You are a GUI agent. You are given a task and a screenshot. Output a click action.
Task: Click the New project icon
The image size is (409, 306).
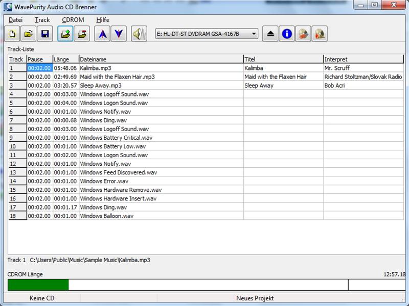click(x=12, y=34)
